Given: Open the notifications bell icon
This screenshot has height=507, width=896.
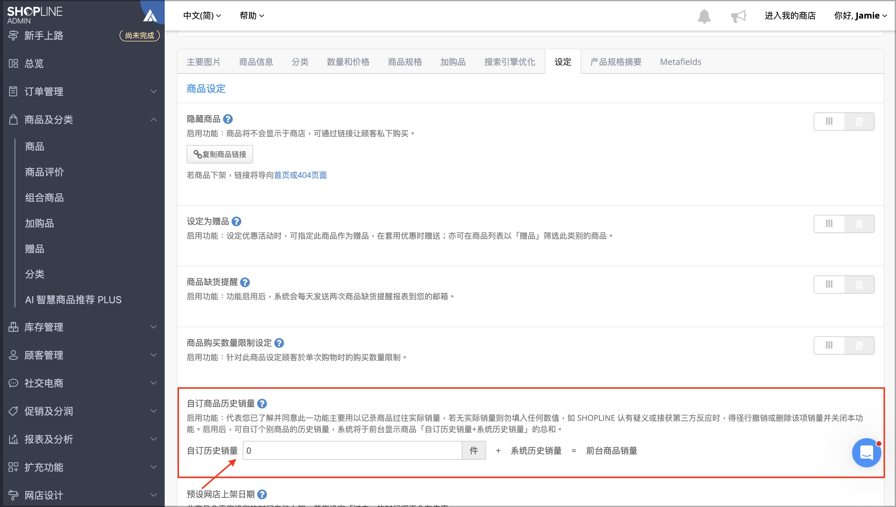Looking at the screenshot, I should (x=704, y=16).
